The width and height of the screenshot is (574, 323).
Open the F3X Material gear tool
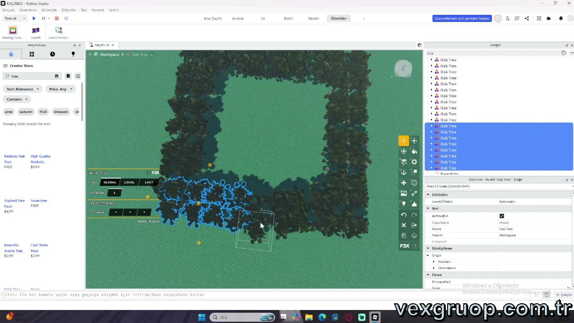pos(414,162)
